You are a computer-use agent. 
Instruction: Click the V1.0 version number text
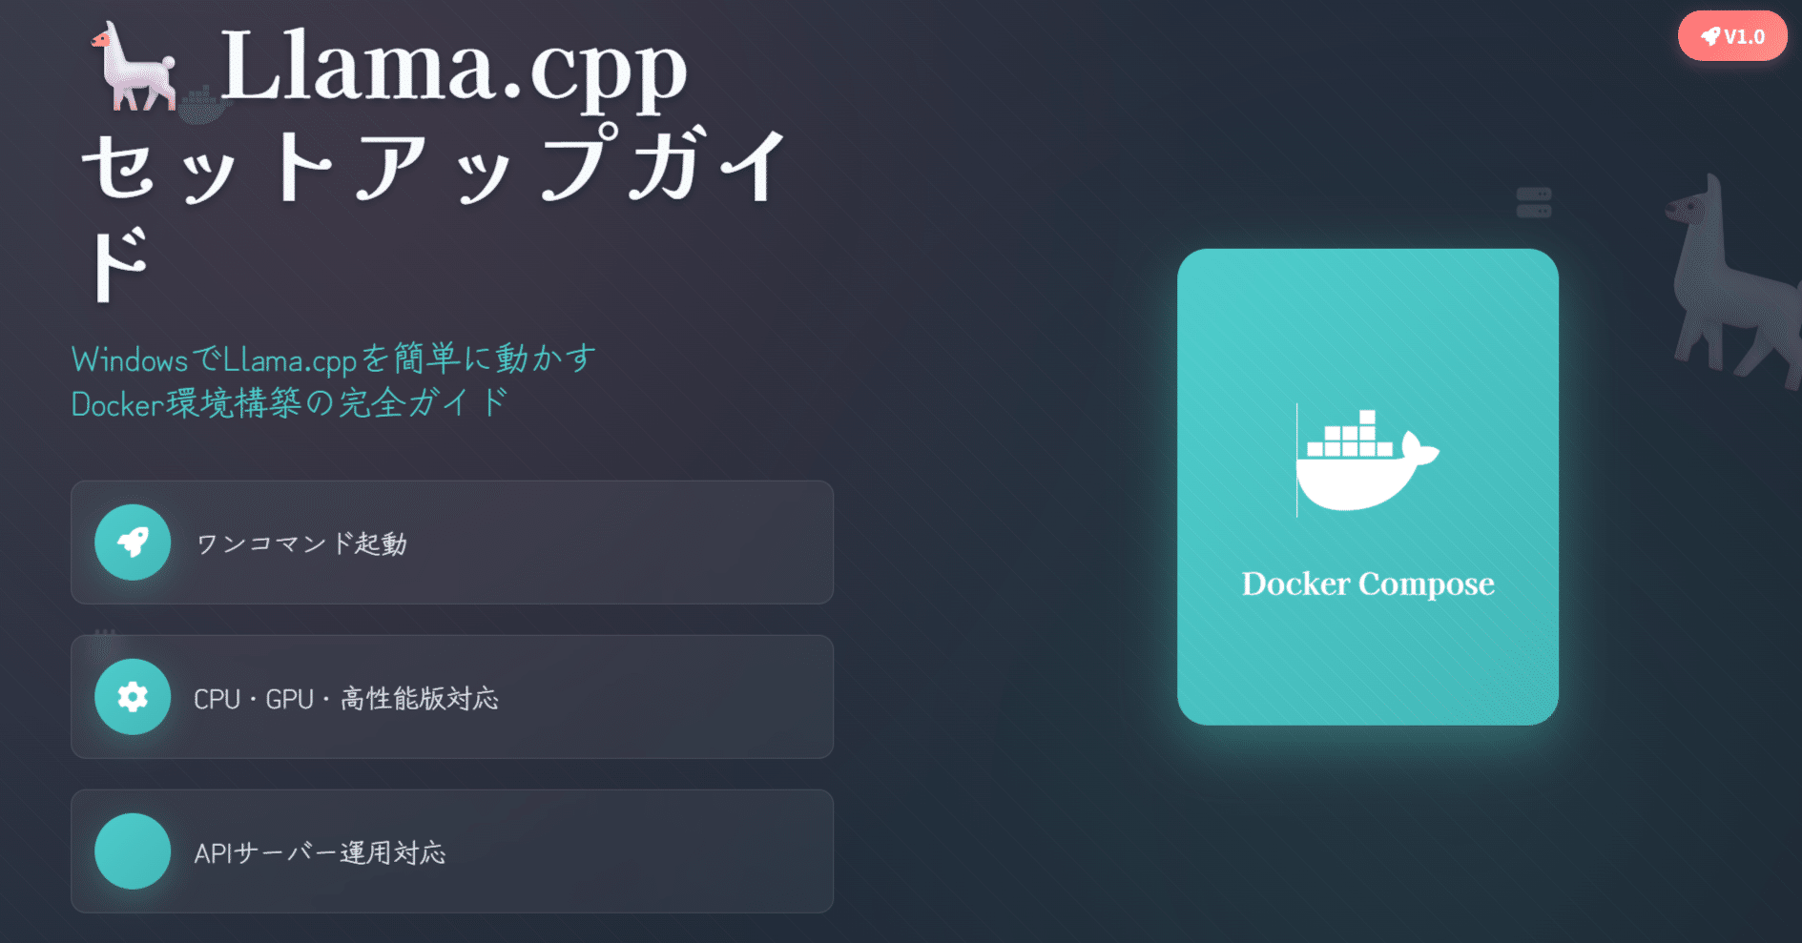pos(1745,36)
